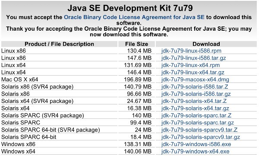Image resolution: width=259 pixels, height=156 pixels.
Task: Click the 'File Size' column header
Action: tap(136, 44)
